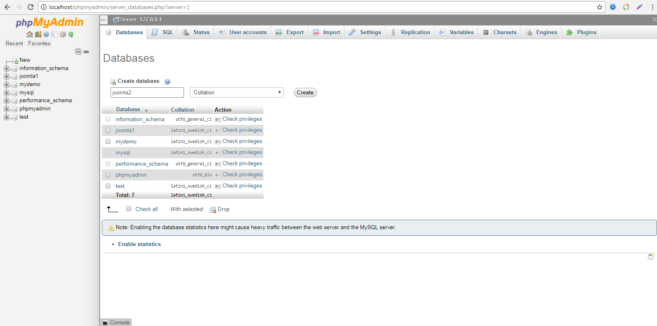The height and width of the screenshot is (326, 657).
Task: Switch to the Status tab
Action: (x=196, y=33)
